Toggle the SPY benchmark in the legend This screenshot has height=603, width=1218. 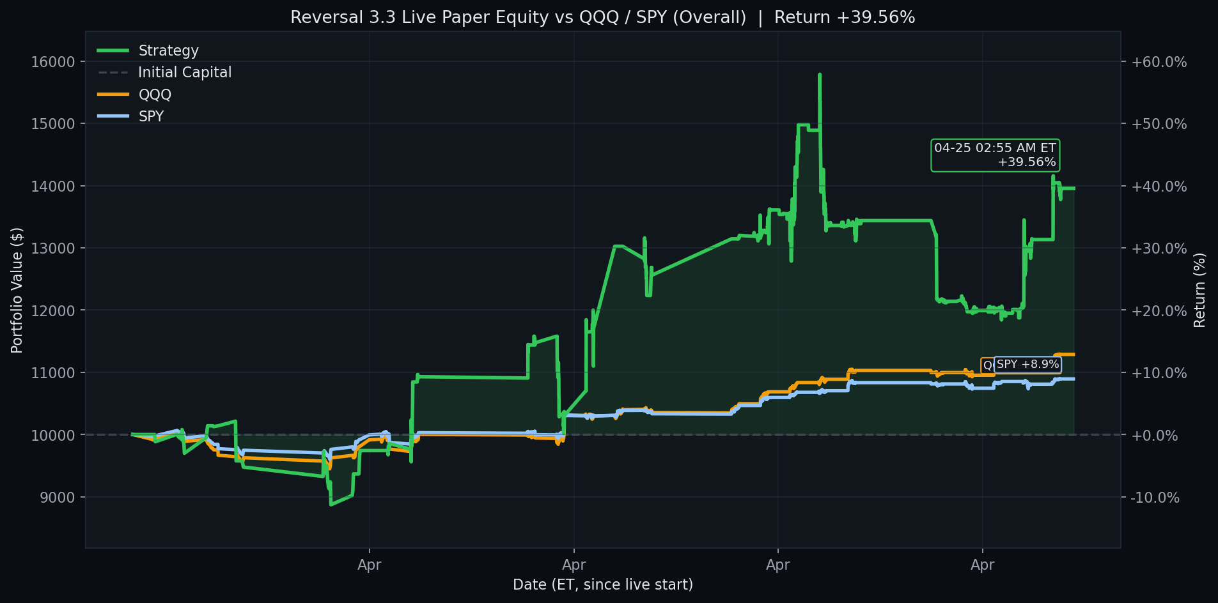pos(152,116)
